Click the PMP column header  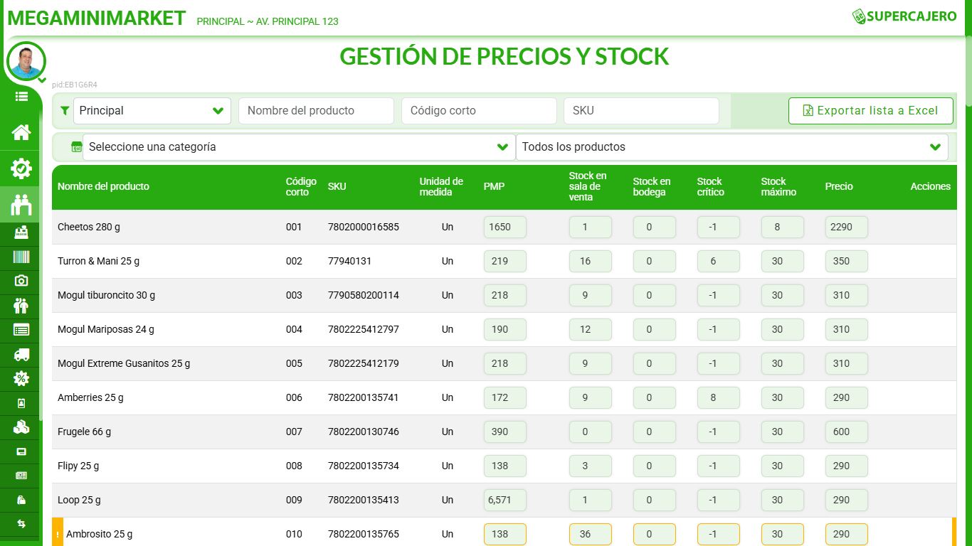coord(494,186)
